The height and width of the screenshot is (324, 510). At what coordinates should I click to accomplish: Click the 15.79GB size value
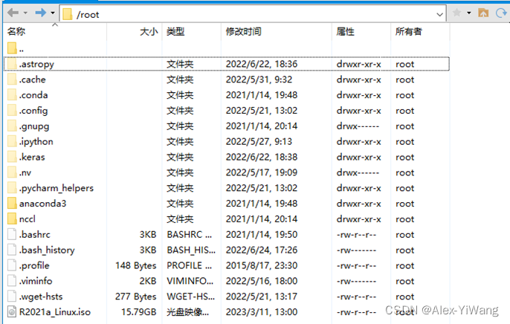click(x=138, y=312)
